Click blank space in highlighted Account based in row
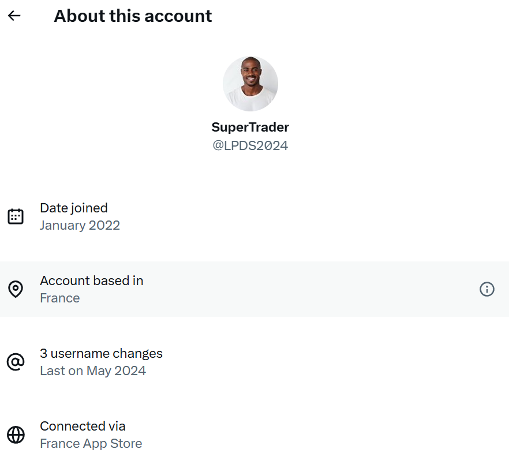This screenshot has width=509, height=475. [x=308, y=289]
